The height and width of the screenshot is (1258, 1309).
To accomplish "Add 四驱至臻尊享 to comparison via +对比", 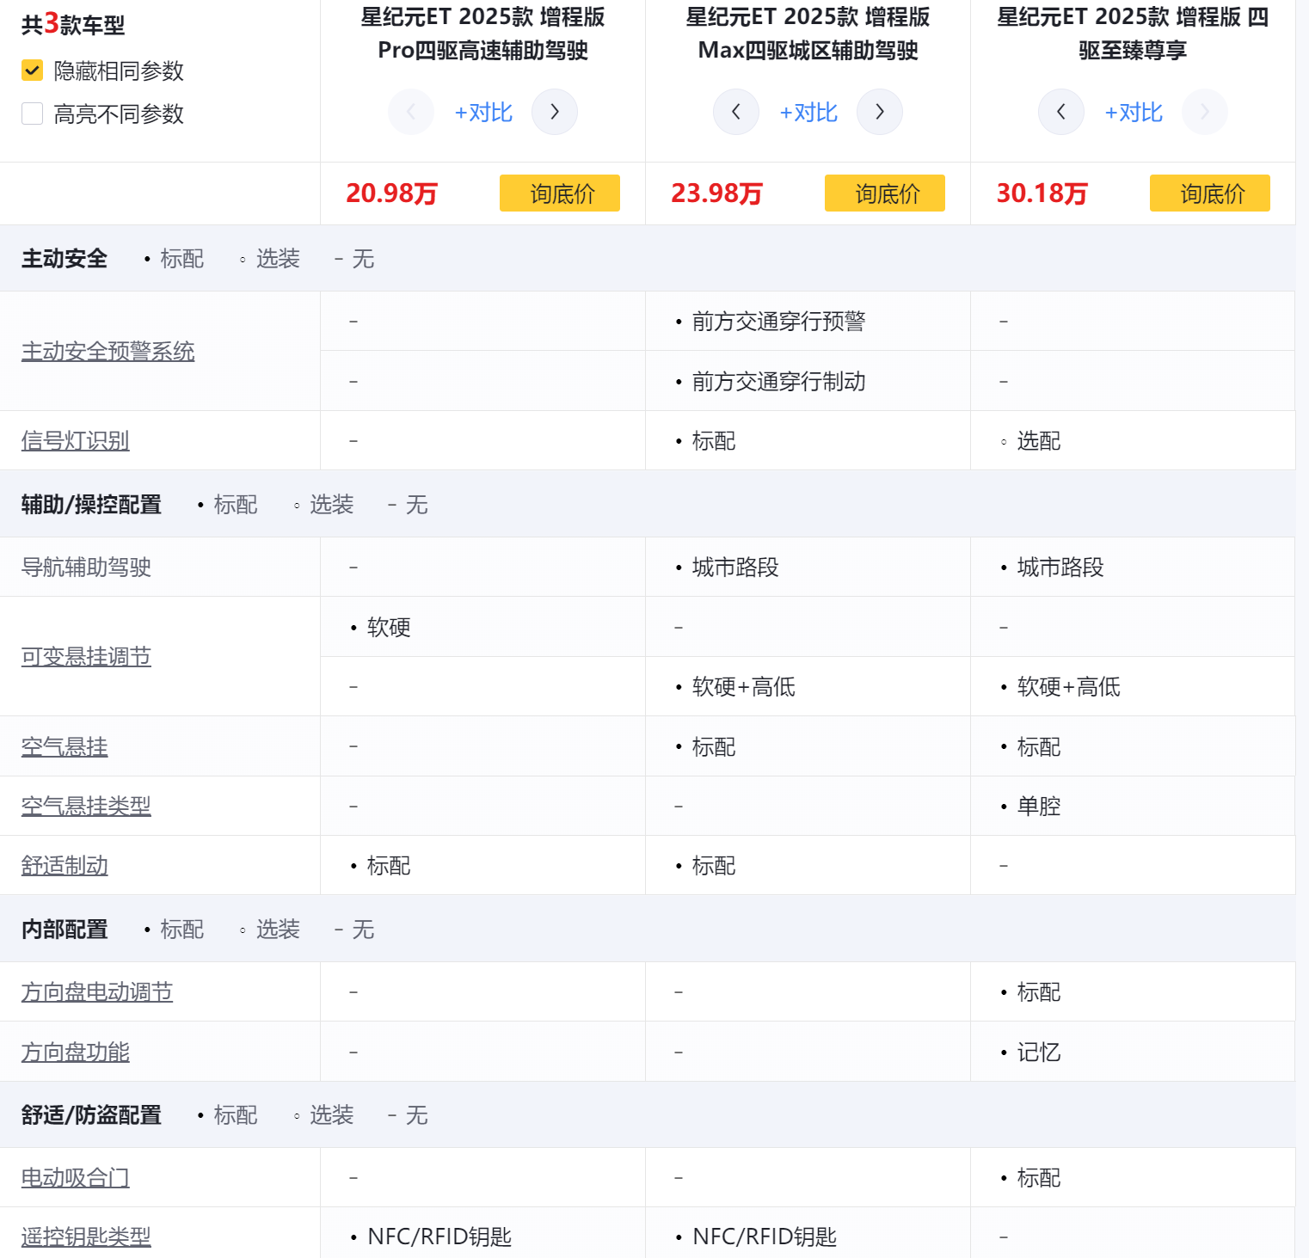I will (x=1134, y=113).
